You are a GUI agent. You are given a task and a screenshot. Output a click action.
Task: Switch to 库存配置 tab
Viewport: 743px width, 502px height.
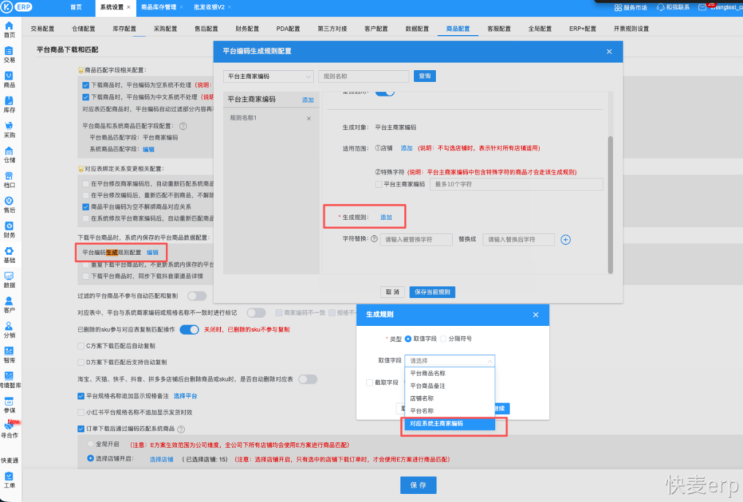[124, 29]
